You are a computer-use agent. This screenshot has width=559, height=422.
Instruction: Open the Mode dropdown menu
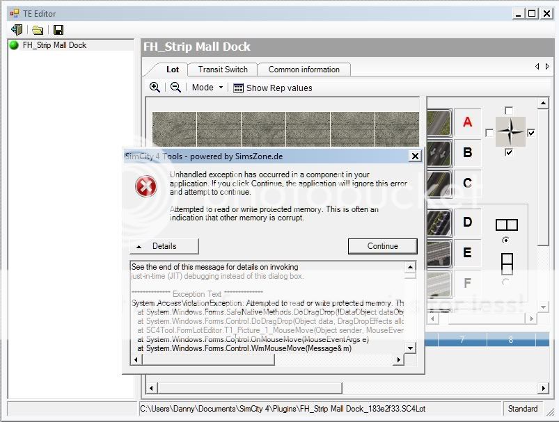pos(207,88)
